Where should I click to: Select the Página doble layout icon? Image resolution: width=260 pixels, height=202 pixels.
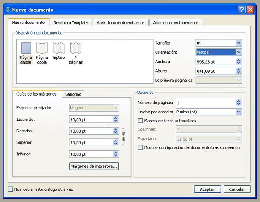(42, 48)
